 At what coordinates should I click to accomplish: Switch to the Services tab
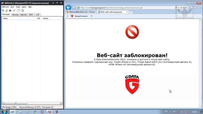15,15
